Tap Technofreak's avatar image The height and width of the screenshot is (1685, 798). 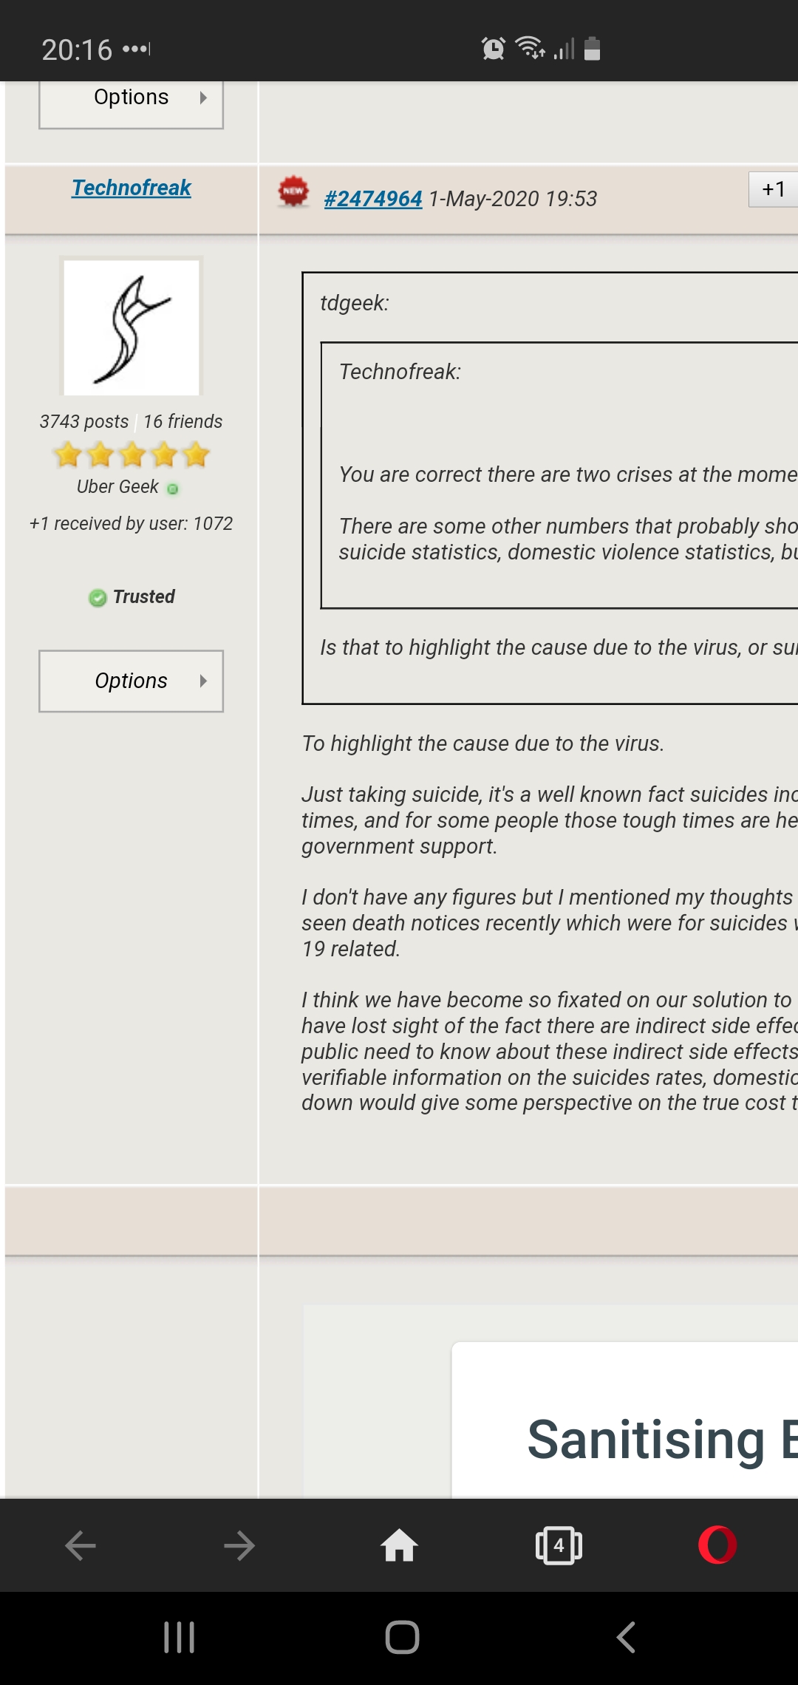(x=132, y=327)
